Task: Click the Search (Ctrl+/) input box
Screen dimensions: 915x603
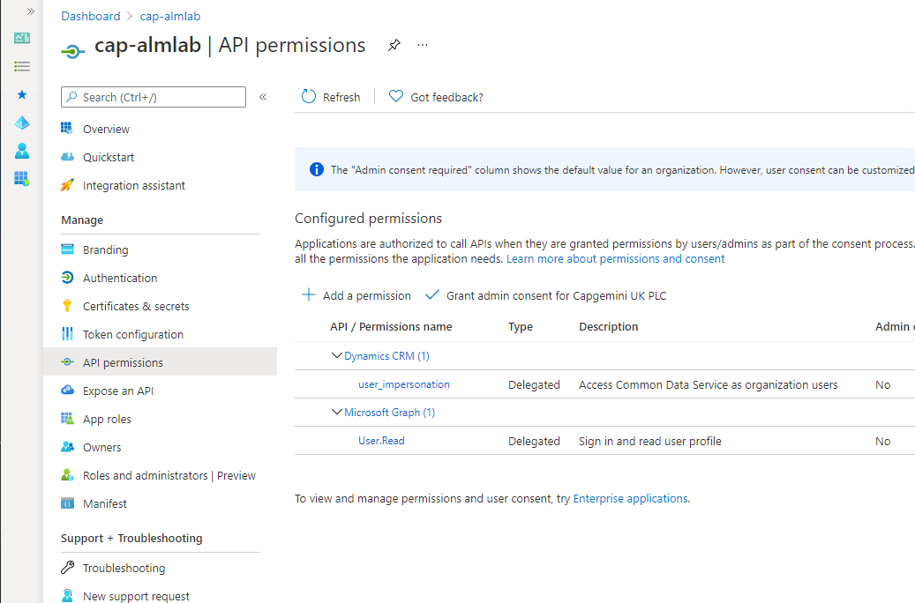Action: [x=154, y=97]
